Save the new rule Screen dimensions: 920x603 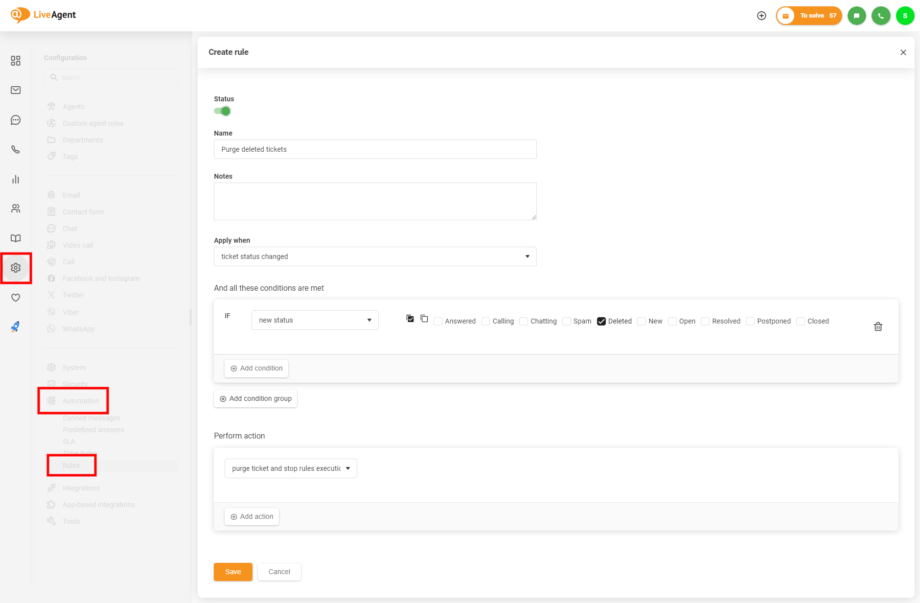pyautogui.click(x=233, y=572)
